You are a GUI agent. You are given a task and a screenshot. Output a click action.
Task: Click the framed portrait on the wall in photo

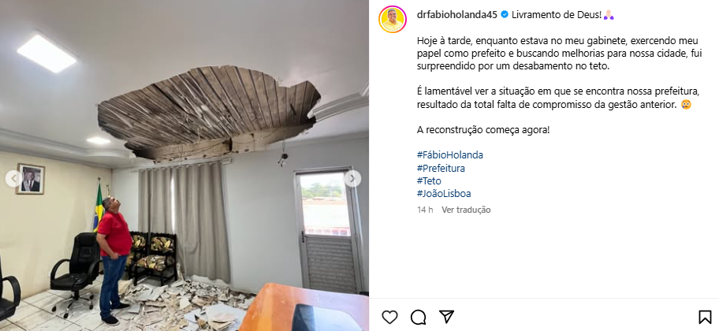31,179
